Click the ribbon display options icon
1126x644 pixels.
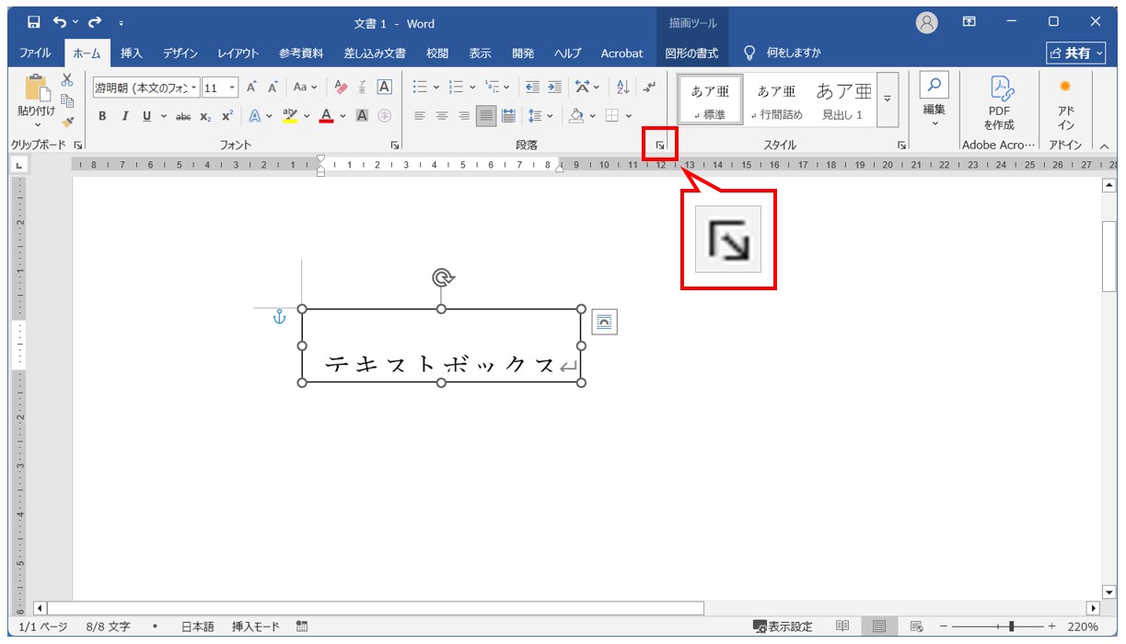pyautogui.click(x=969, y=22)
